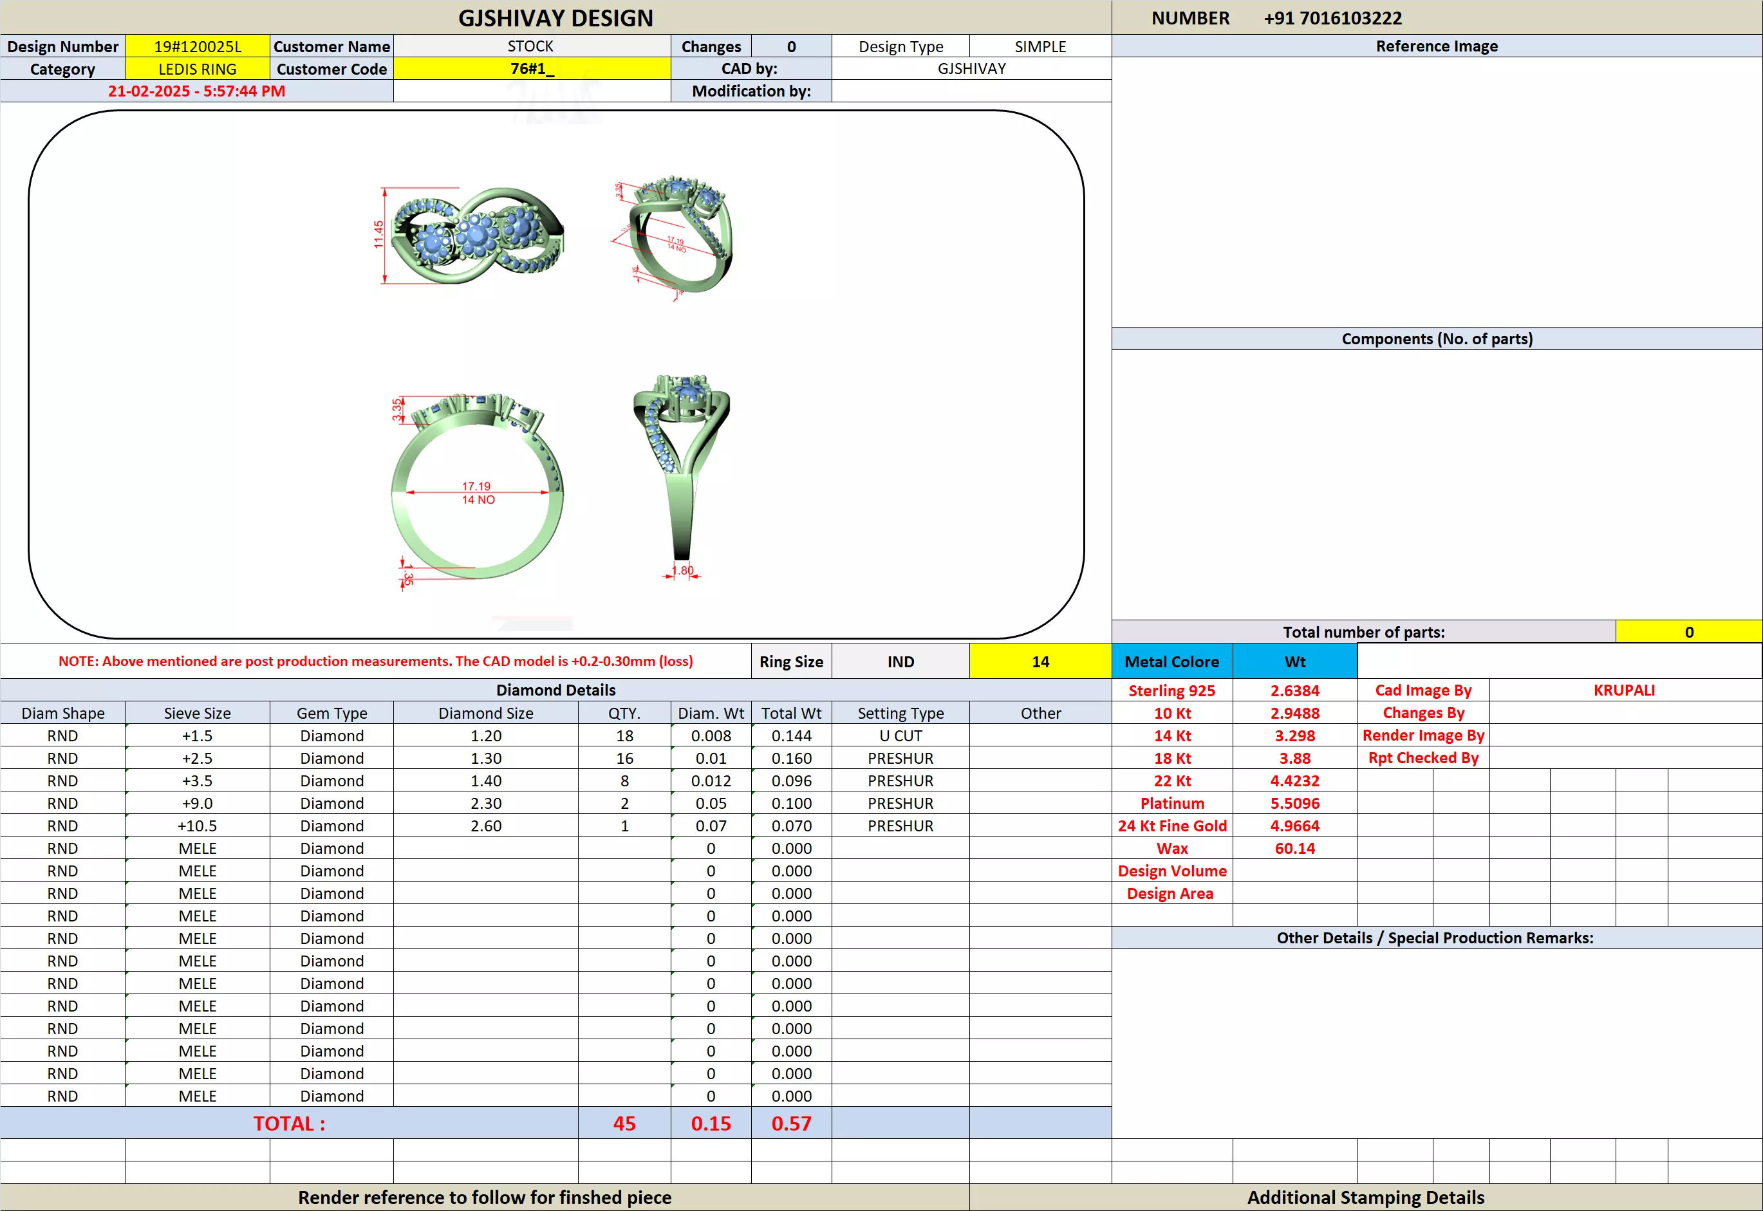Click the date stamp 21-02-2025 cell
This screenshot has height=1211, width=1763.
point(196,91)
